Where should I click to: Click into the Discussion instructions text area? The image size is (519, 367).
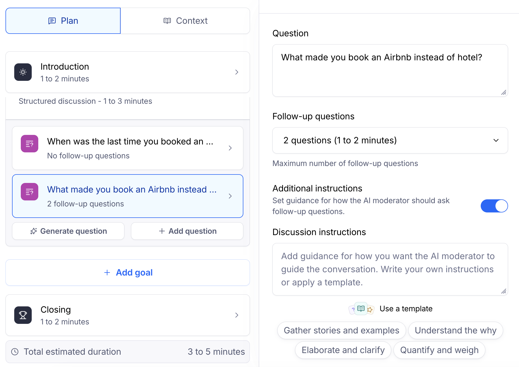pyautogui.click(x=390, y=269)
